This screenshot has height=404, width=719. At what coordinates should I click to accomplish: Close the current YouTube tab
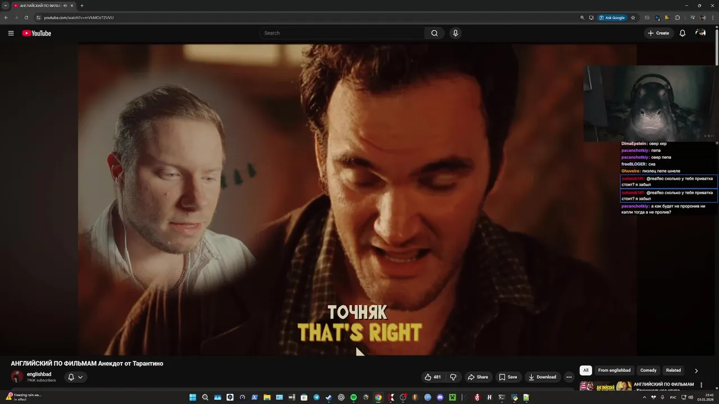click(72, 6)
